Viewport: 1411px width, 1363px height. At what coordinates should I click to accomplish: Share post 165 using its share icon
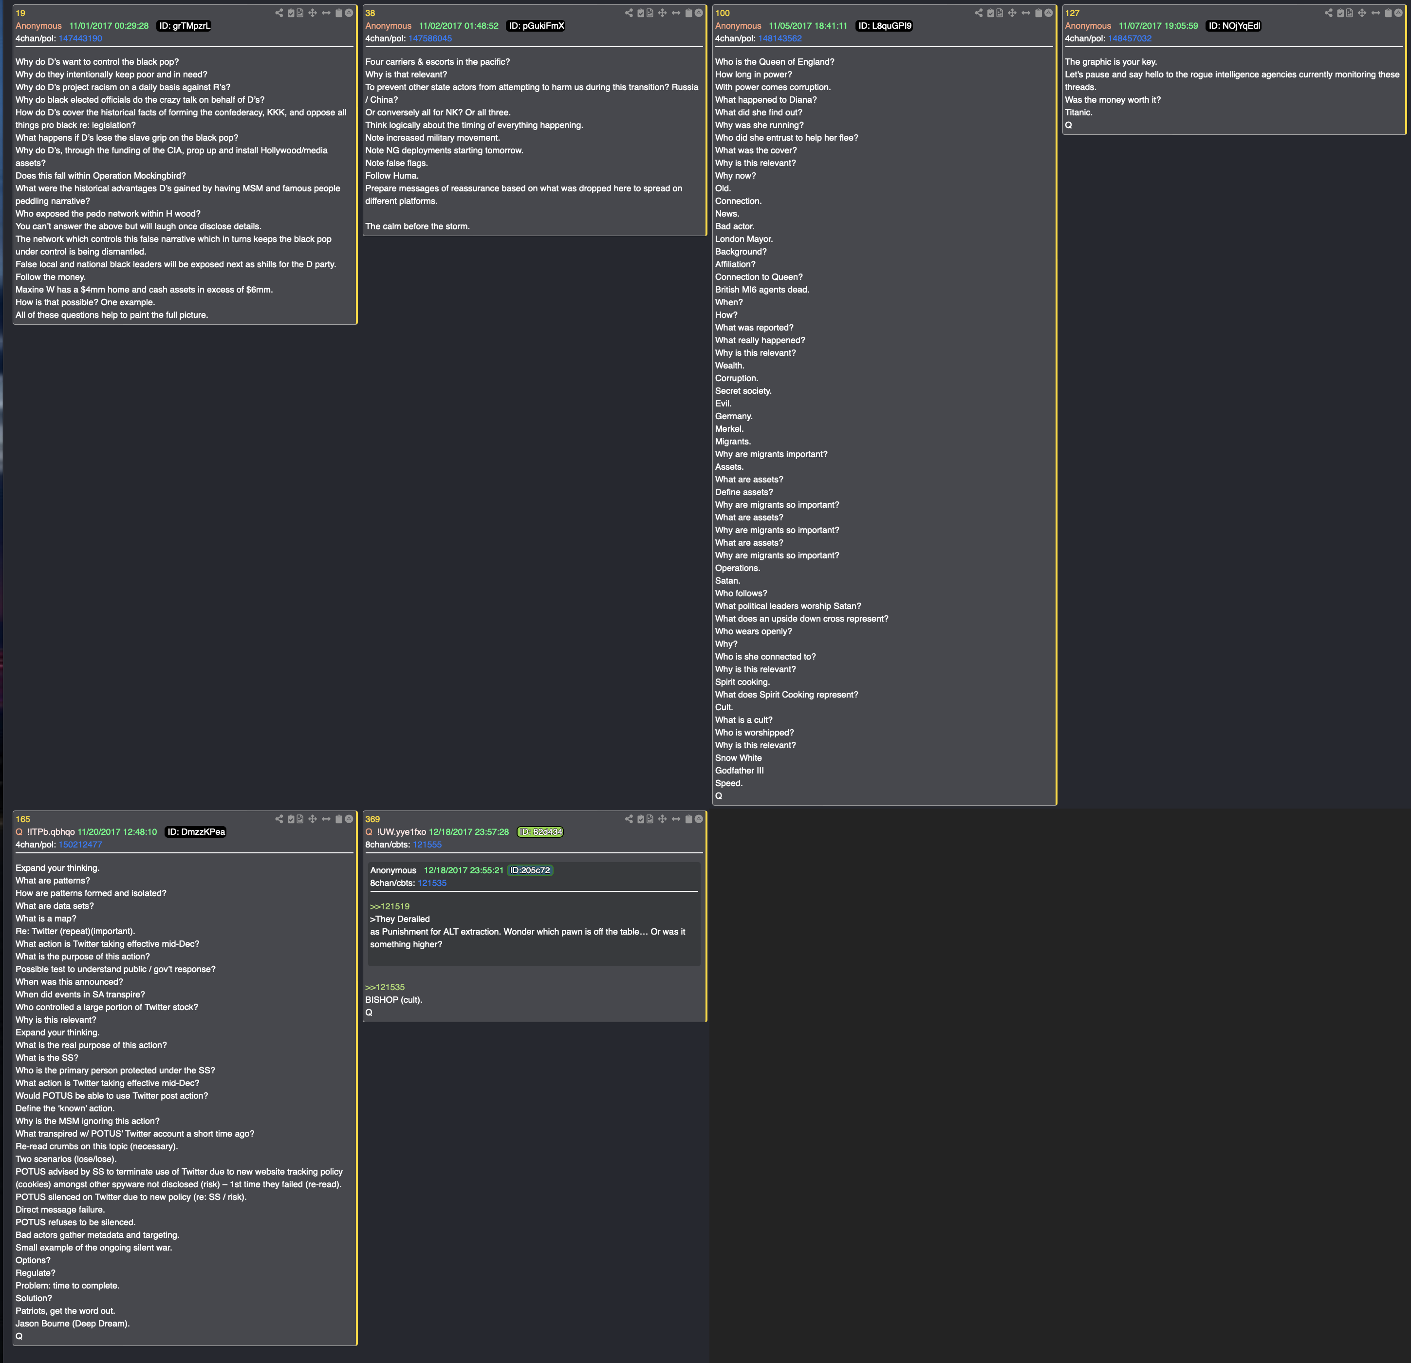point(279,819)
